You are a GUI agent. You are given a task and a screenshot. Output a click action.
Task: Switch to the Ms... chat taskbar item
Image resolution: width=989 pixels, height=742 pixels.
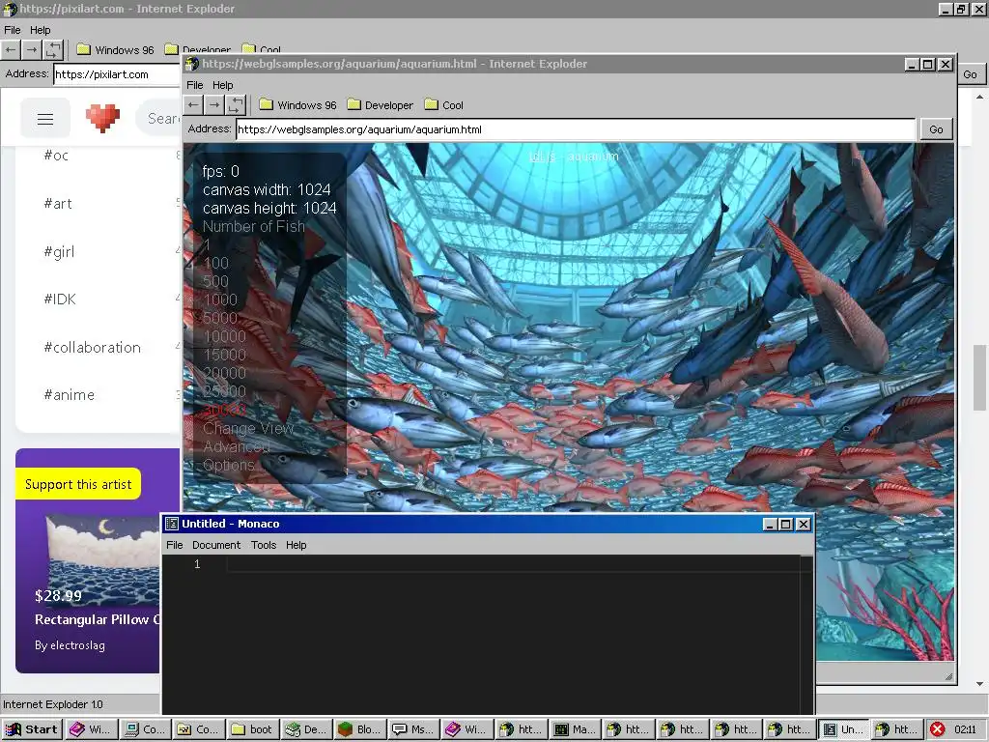pos(413,729)
